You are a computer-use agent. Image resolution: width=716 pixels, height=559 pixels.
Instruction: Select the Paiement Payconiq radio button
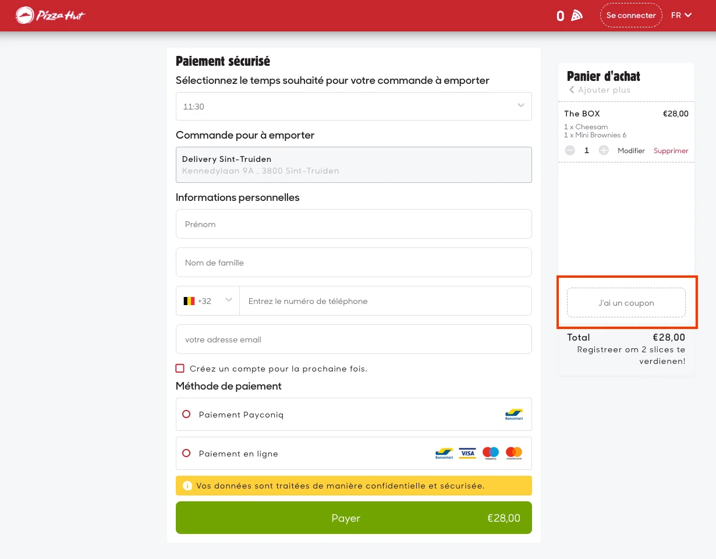point(186,414)
